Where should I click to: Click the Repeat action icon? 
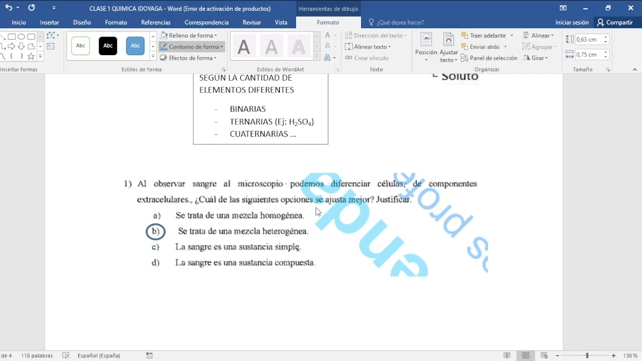coord(32,8)
